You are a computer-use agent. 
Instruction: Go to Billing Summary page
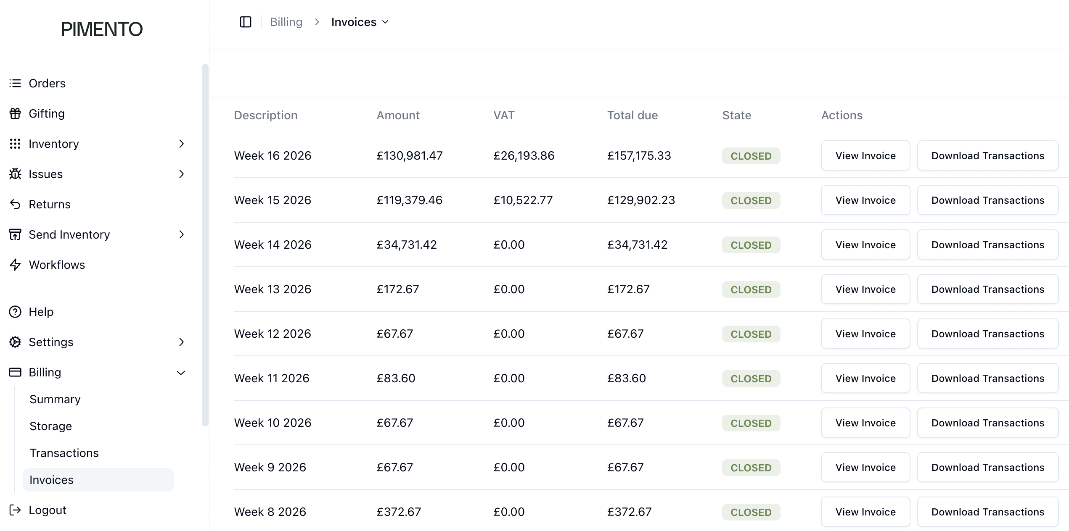point(55,399)
